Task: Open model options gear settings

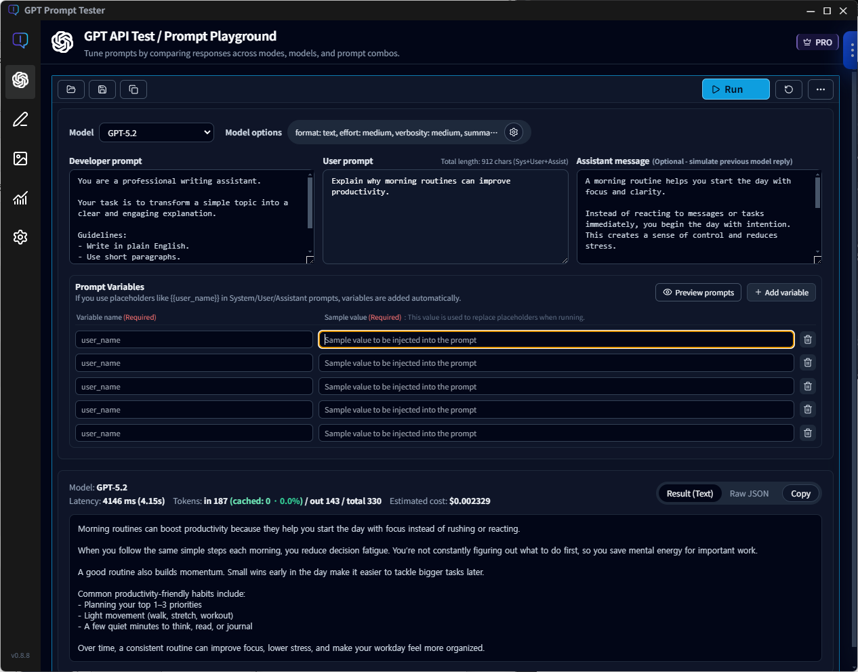Action: [514, 133]
